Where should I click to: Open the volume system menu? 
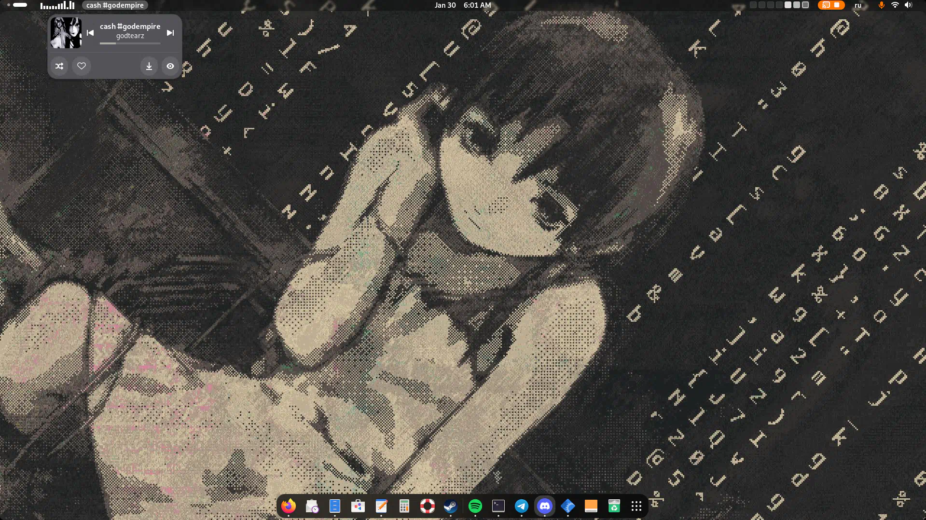pos(908,5)
